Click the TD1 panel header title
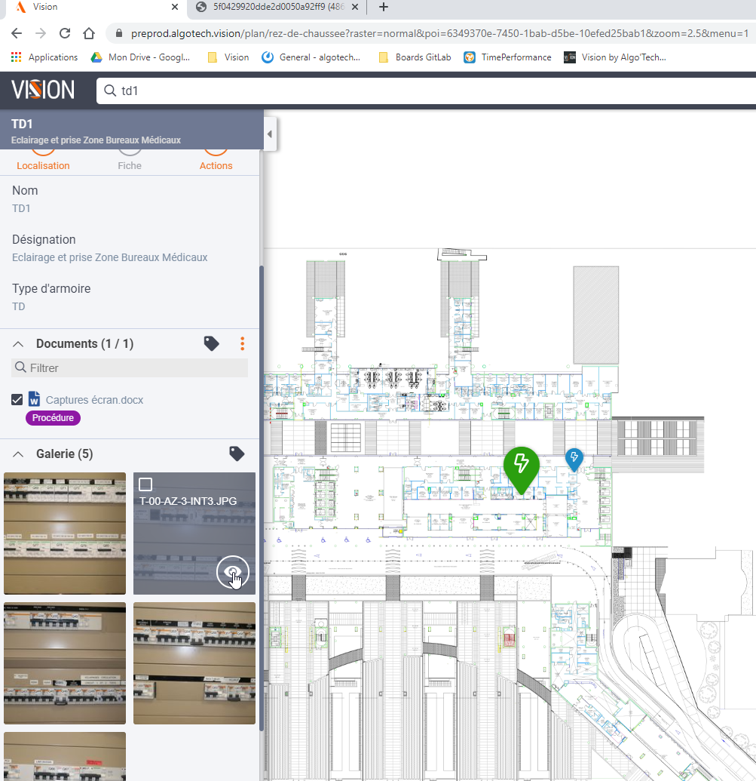The height and width of the screenshot is (781, 756). click(22, 124)
